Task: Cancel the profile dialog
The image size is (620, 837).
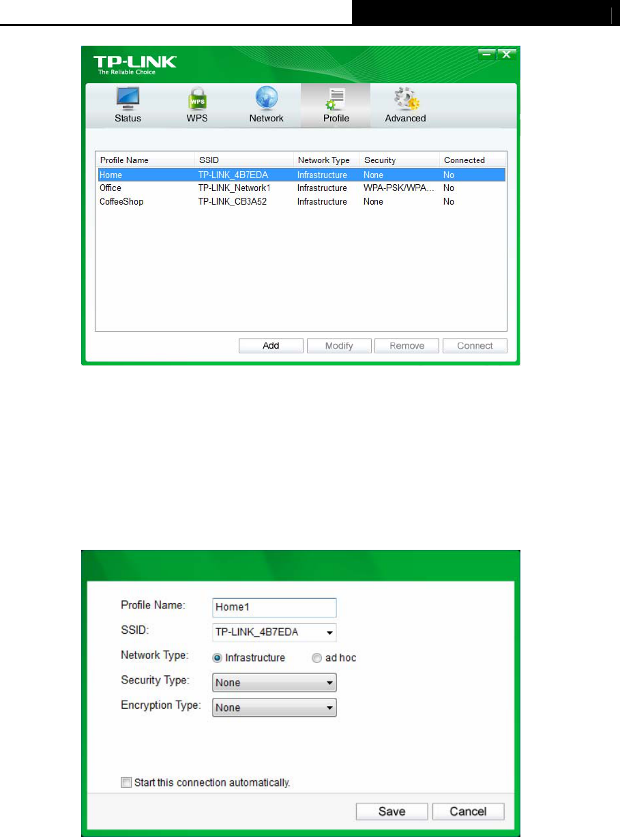Action: (x=468, y=811)
